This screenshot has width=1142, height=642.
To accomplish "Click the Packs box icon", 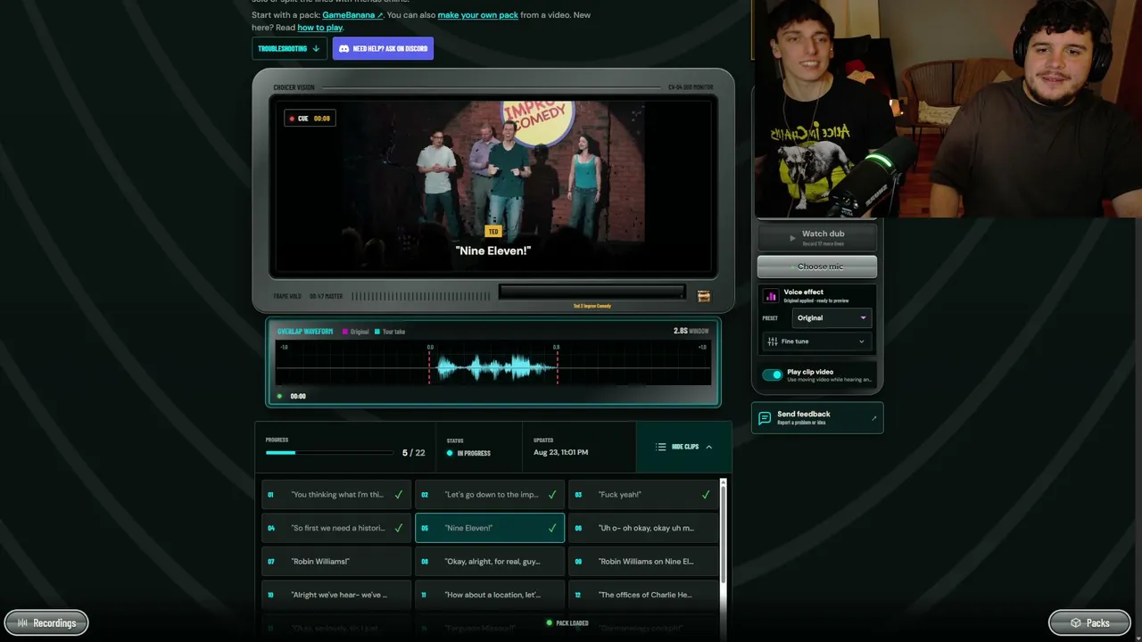I will click(x=1076, y=623).
